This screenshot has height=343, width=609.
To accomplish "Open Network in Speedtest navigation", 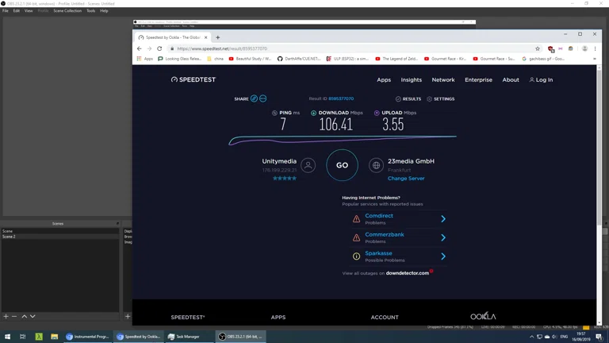I will tap(443, 79).
